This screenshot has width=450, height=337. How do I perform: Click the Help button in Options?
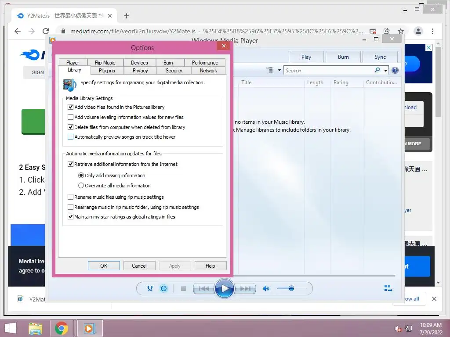click(210, 265)
